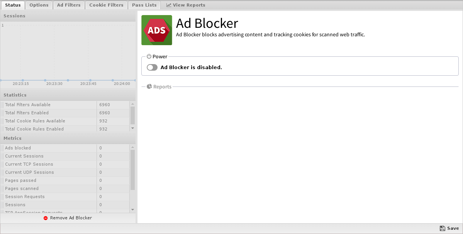This screenshot has width=463, height=234.
Task: Open the Status tab
Action: [x=13, y=5]
